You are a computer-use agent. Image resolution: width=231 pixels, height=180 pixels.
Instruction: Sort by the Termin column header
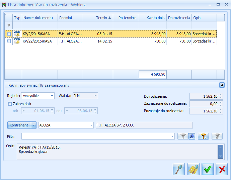[98, 18]
